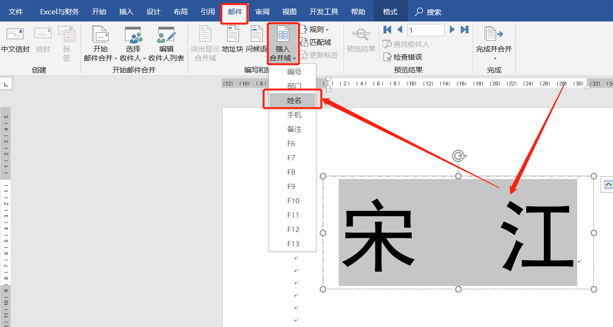Choose F8 from merge field list
Screen dimensions: 613x327
[292, 172]
